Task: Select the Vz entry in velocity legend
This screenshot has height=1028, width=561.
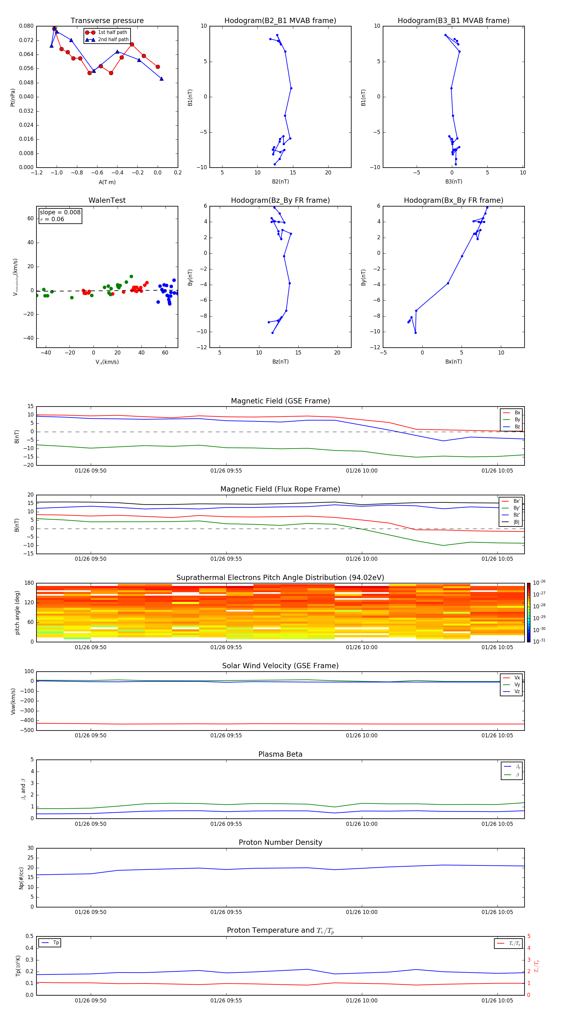Action: [511, 692]
